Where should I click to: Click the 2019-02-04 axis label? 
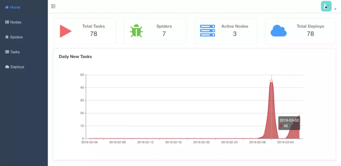(x=89, y=142)
